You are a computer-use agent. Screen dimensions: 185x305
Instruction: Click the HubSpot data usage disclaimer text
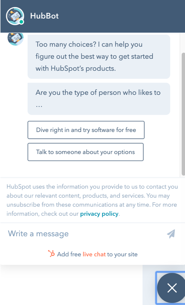point(92,200)
